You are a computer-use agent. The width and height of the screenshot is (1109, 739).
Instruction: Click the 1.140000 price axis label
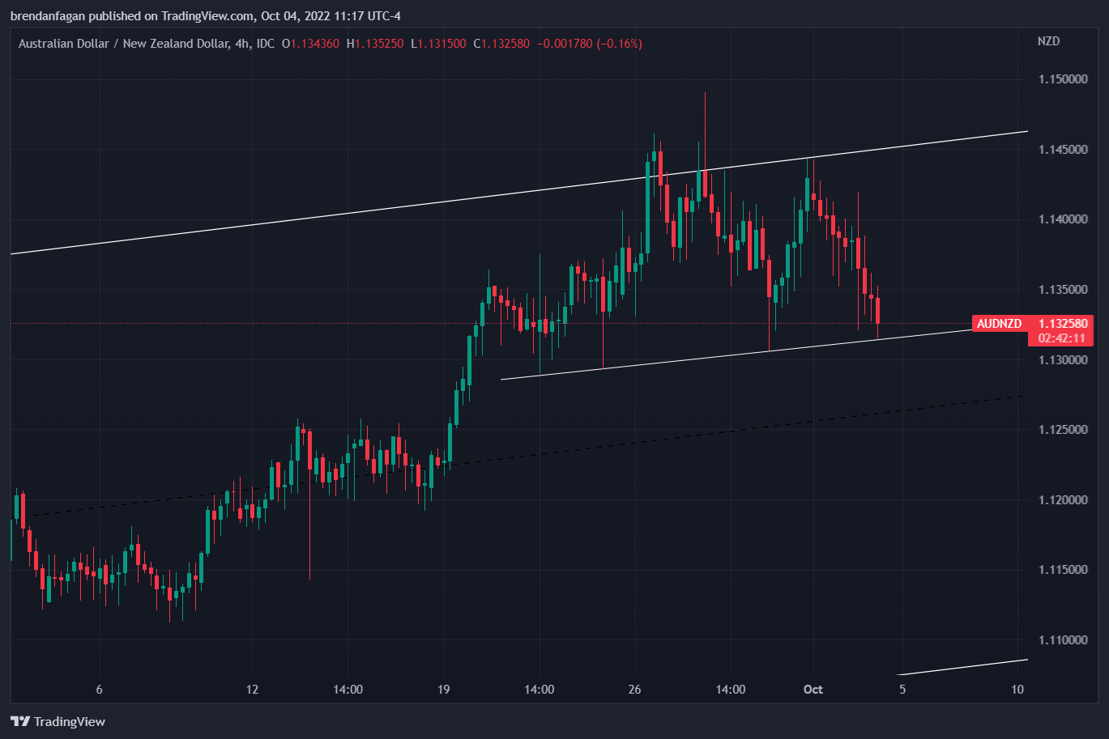click(1063, 219)
